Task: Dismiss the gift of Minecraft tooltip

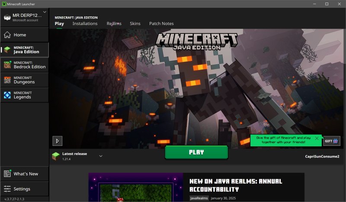Action: [317, 139]
